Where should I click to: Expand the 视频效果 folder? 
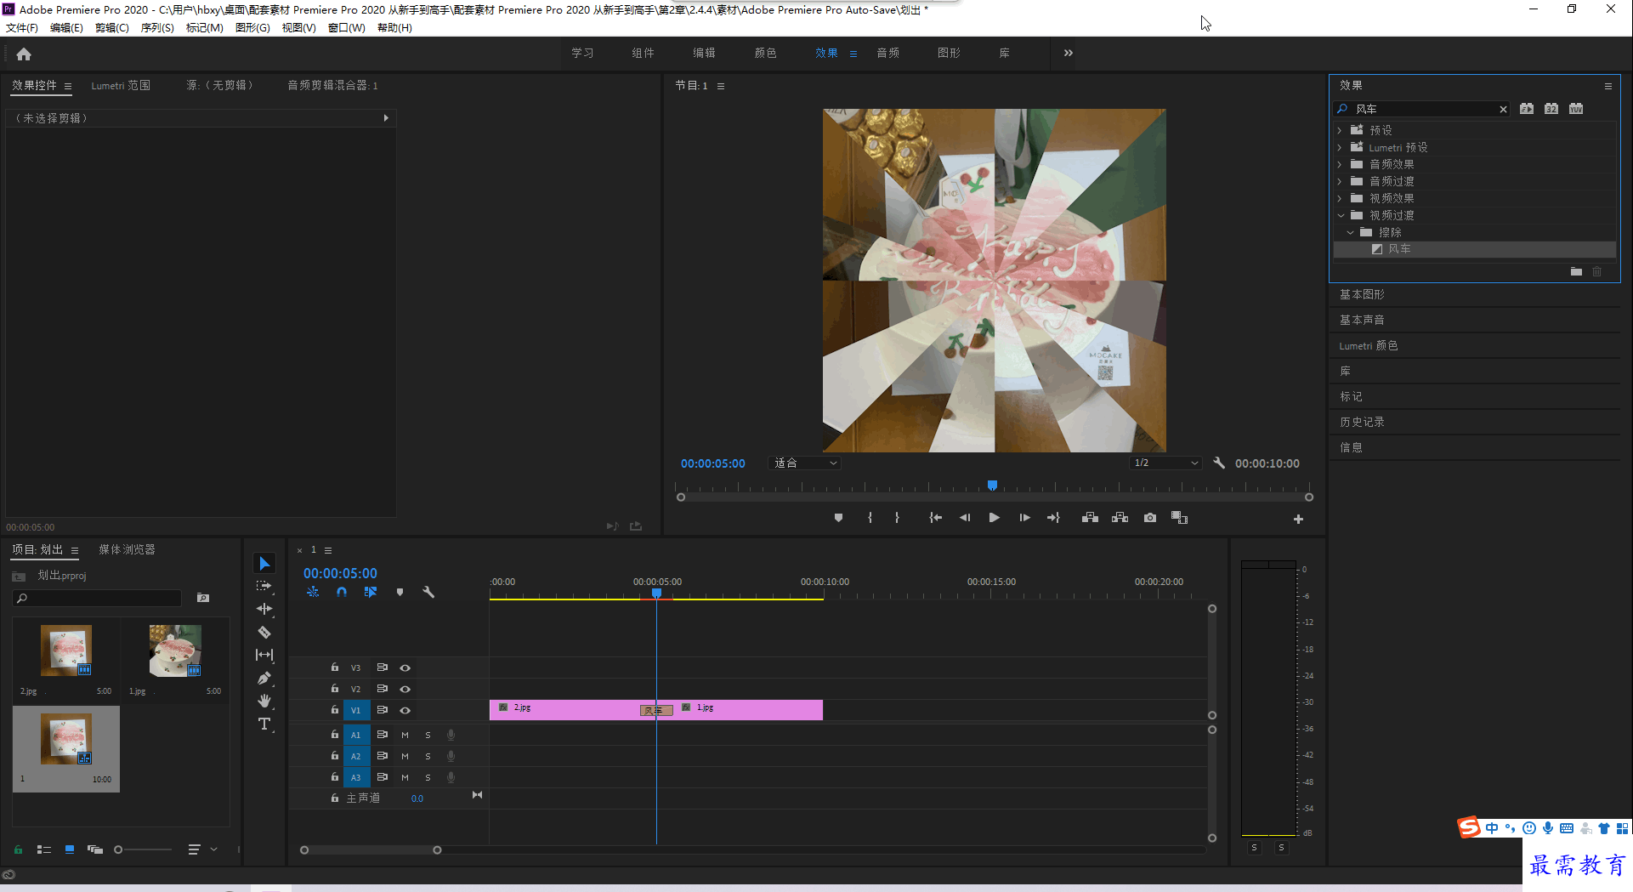tap(1340, 198)
